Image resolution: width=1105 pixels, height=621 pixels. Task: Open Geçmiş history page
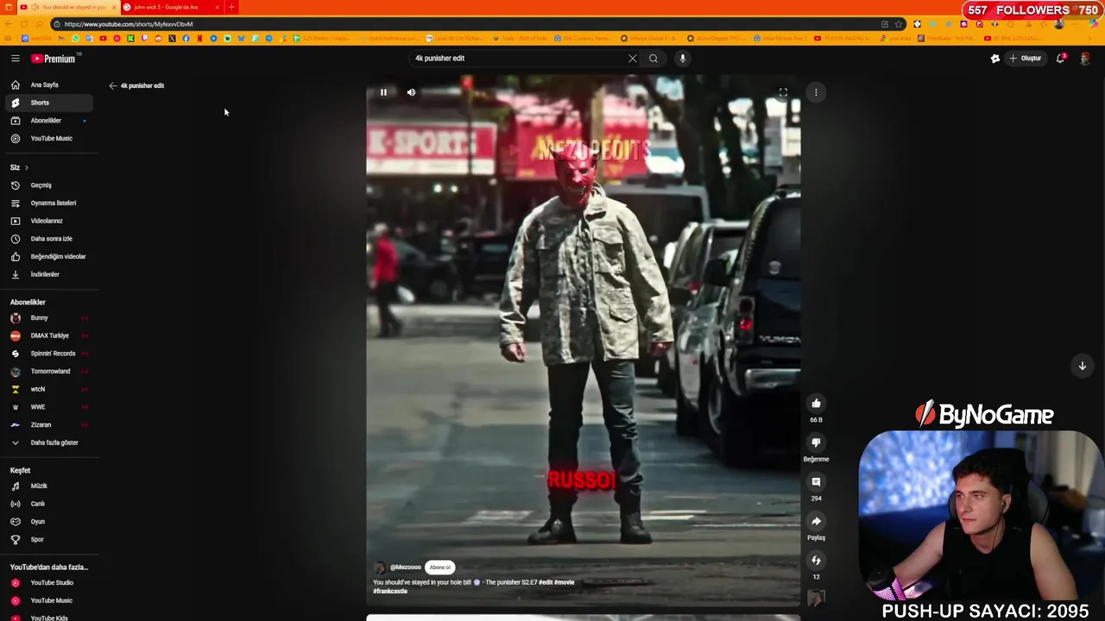coord(49,185)
